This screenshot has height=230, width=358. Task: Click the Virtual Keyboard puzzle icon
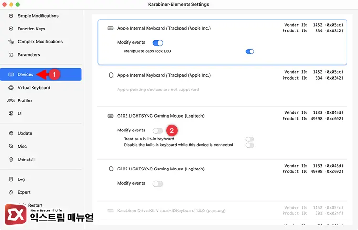tap(11, 88)
